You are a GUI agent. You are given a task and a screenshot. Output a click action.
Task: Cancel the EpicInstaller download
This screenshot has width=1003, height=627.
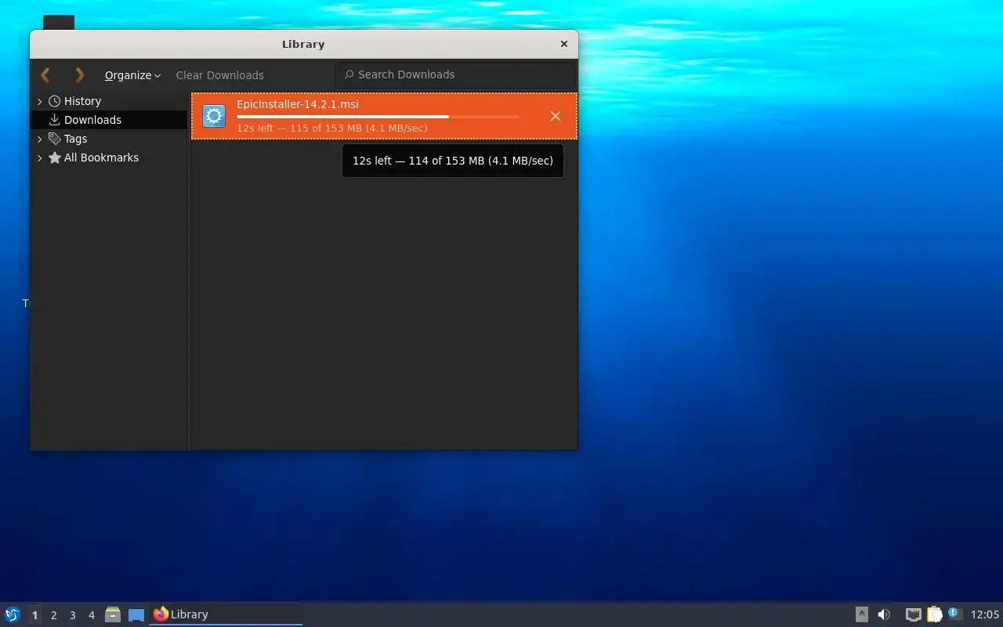(555, 116)
